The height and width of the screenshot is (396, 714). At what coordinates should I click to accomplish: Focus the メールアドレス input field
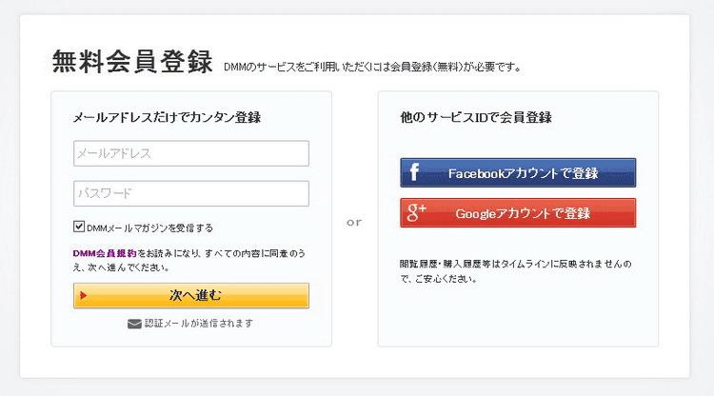pyautogui.click(x=190, y=153)
